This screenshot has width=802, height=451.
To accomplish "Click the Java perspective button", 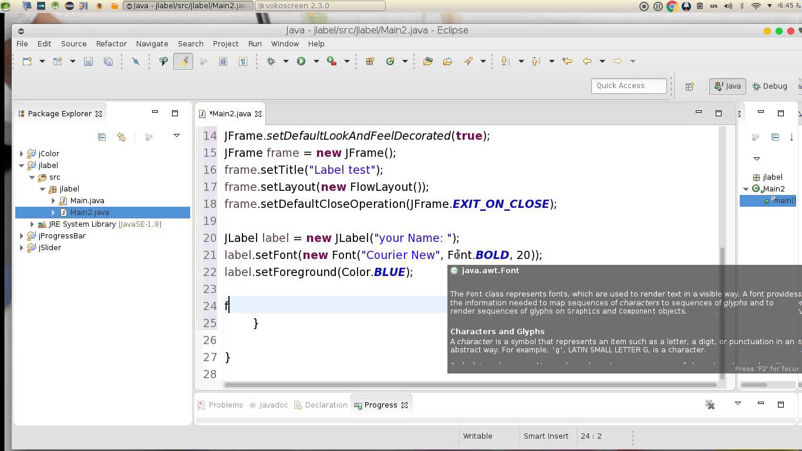I will click(727, 86).
